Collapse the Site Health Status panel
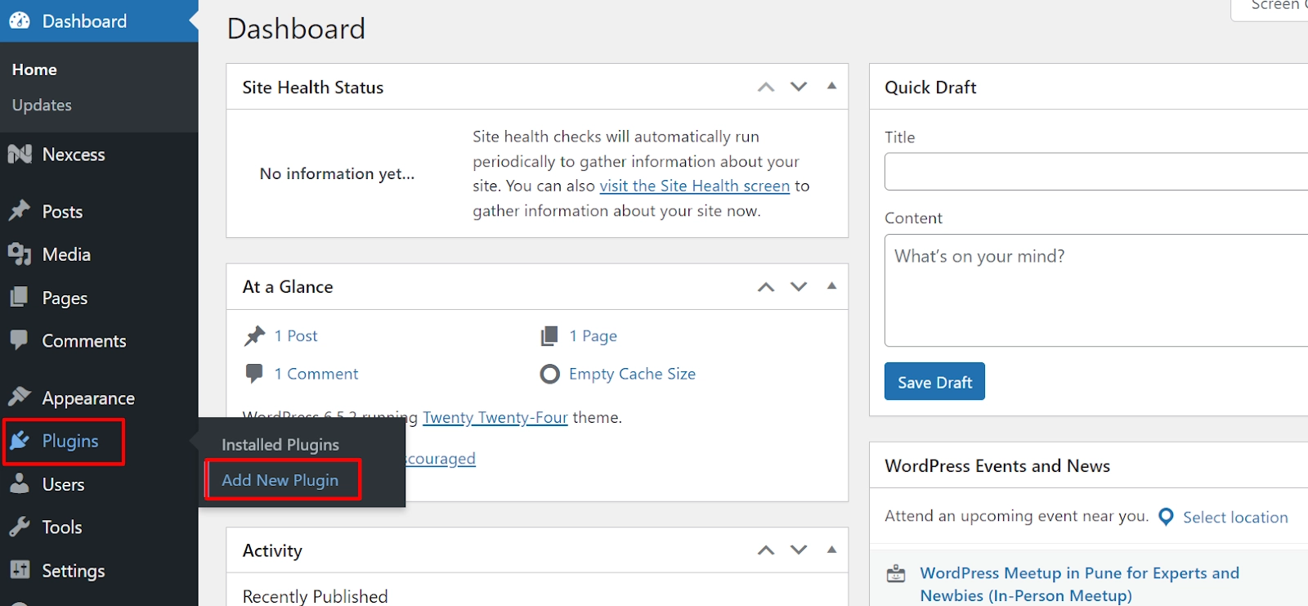The image size is (1308, 606). click(x=831, y=86)
